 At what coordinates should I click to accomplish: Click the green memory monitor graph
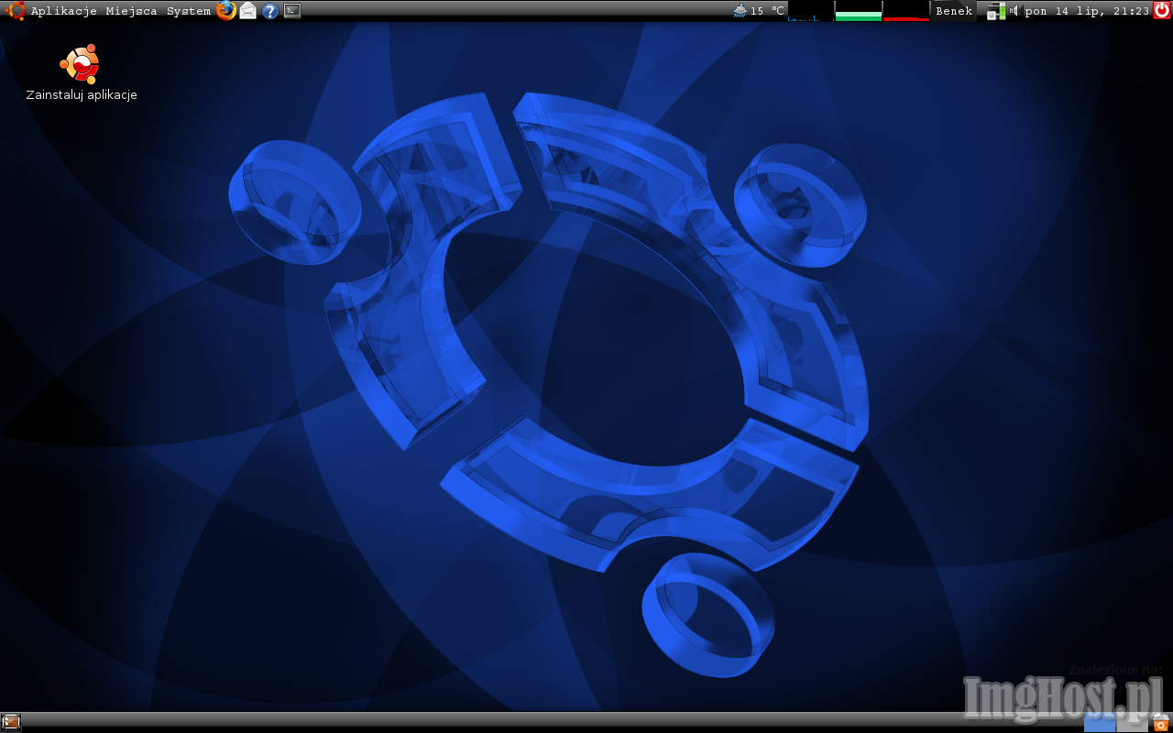[x=859, y=11]
